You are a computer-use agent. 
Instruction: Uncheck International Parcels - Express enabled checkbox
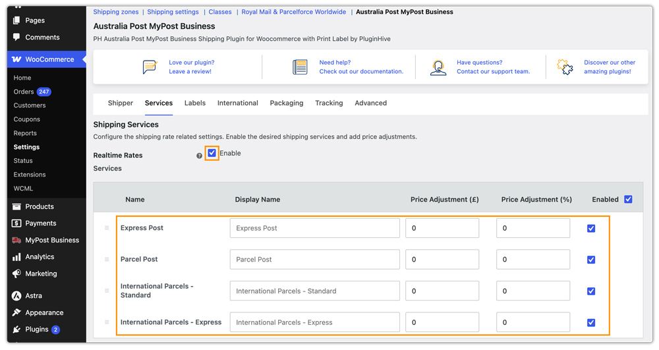coord(591,323)
